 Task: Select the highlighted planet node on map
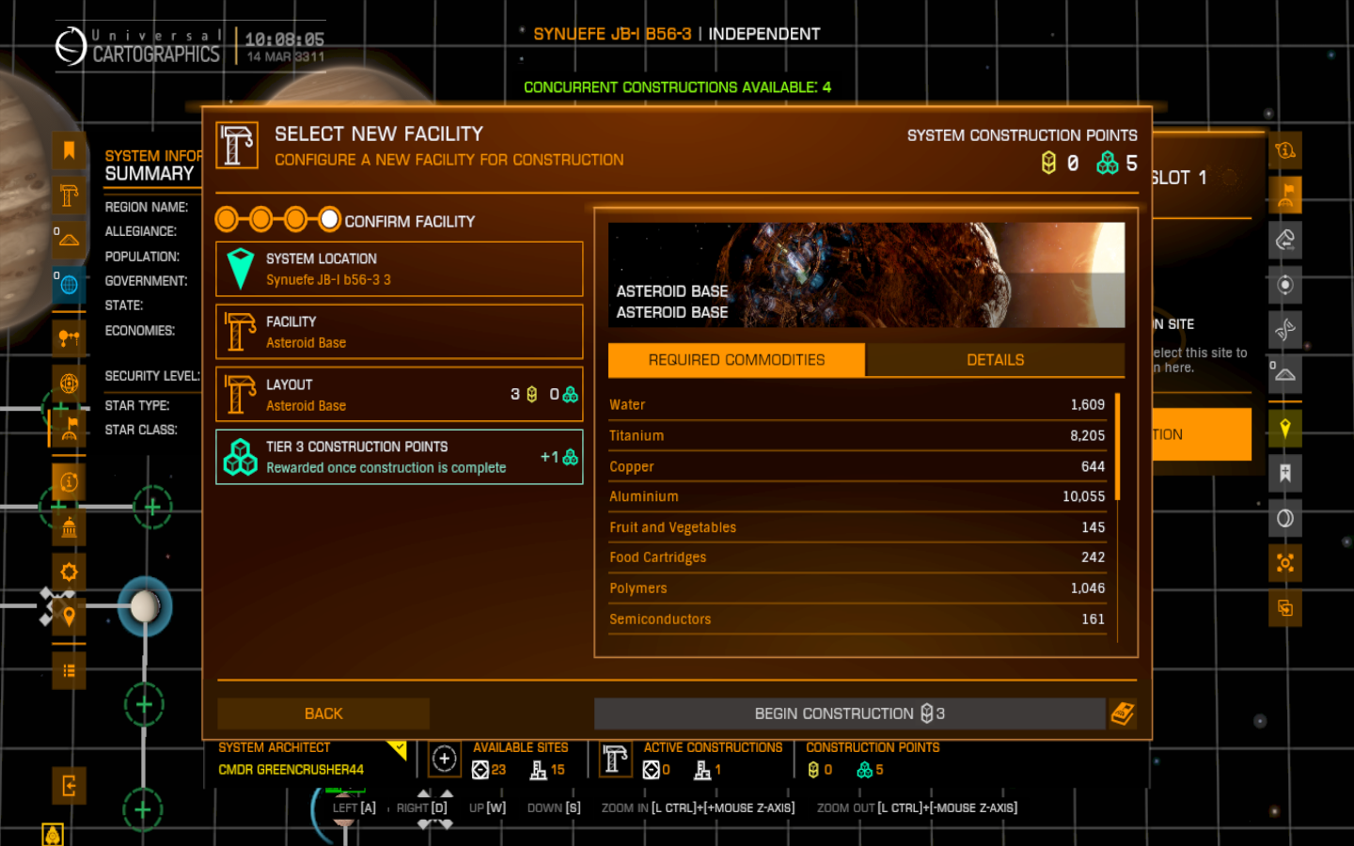point(145,606)
